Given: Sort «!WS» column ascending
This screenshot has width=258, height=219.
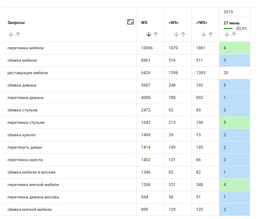Looking at the screenshot, I should (x=210, y=34).
